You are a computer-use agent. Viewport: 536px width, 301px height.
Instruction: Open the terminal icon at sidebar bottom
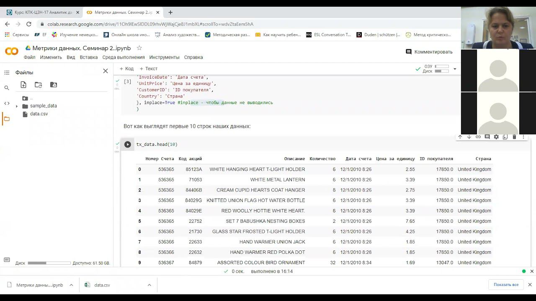click(x=7, y=260)
